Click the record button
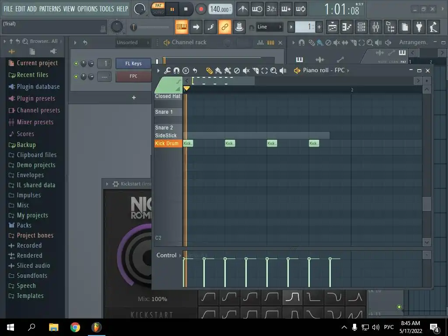The width and height of the screenshot is (448, 336). pos(201,9)
